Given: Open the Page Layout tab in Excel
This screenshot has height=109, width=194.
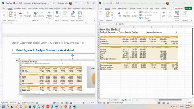Looking at the screenshot, I should point(122,8).
